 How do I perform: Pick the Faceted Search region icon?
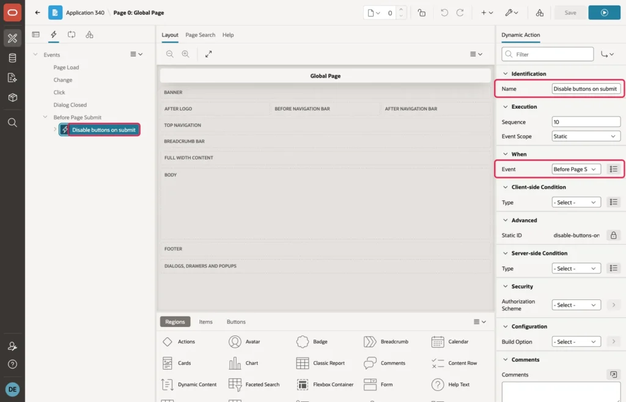(235, 384)
